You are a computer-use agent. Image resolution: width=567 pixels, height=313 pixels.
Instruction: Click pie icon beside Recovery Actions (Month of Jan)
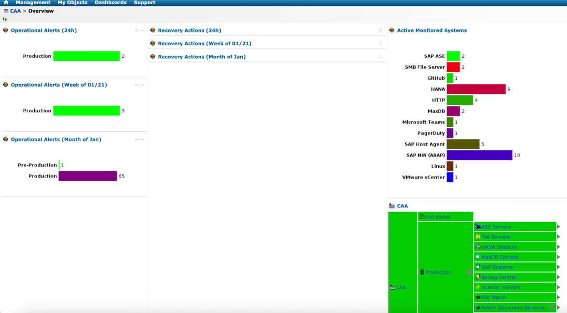coord(152,57)
